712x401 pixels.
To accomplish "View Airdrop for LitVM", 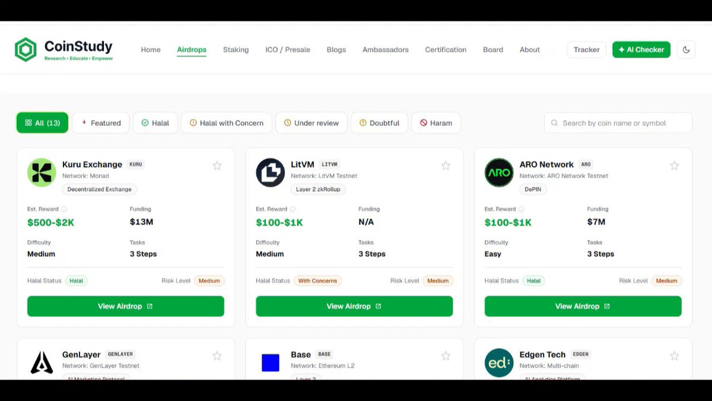I will (x=354, y=307).
